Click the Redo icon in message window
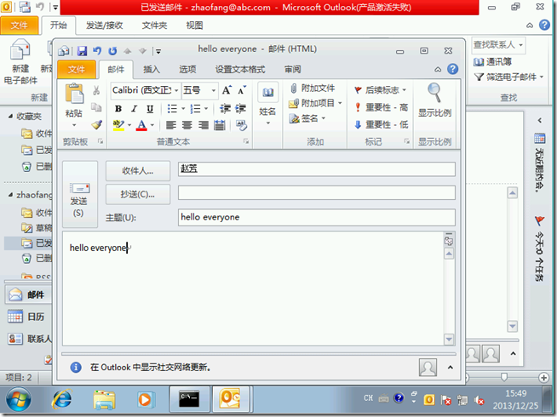557x417 pixels. pos(112,51)
